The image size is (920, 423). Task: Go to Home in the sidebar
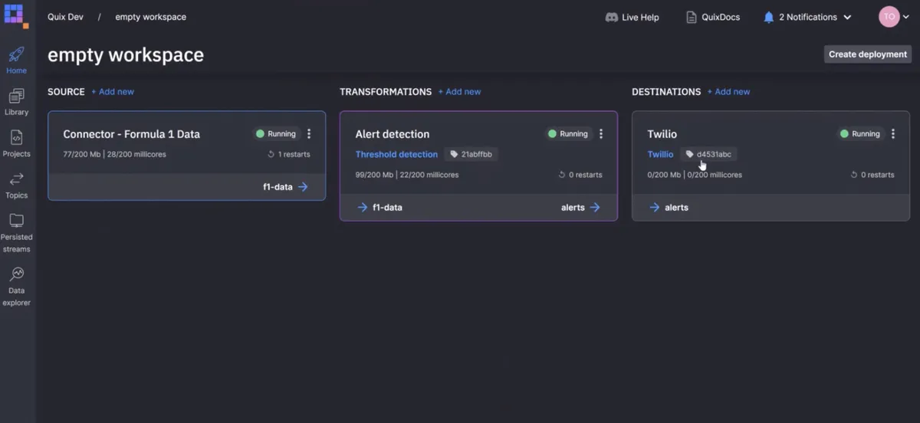[16, 61]
